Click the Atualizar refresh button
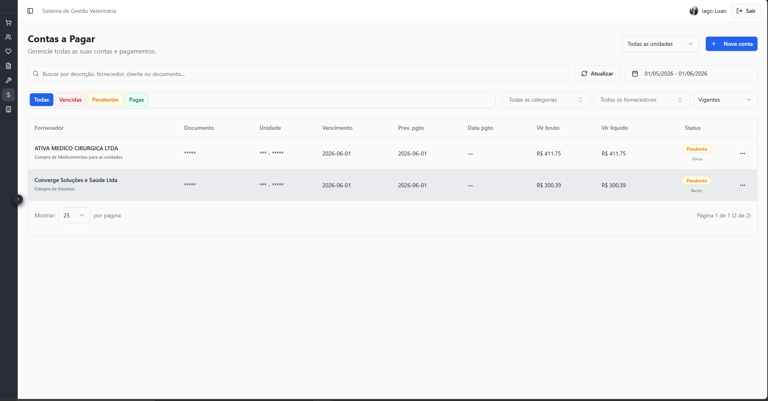 click(x=597, y=74)
